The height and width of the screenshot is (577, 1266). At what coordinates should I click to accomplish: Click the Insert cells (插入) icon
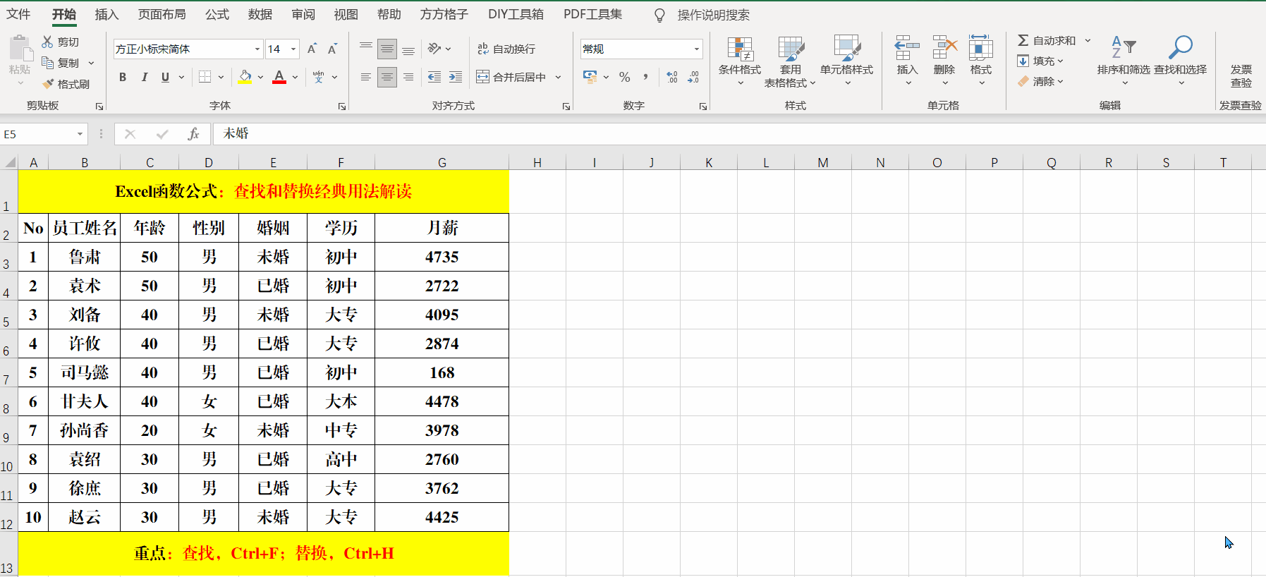pos(907,47)
